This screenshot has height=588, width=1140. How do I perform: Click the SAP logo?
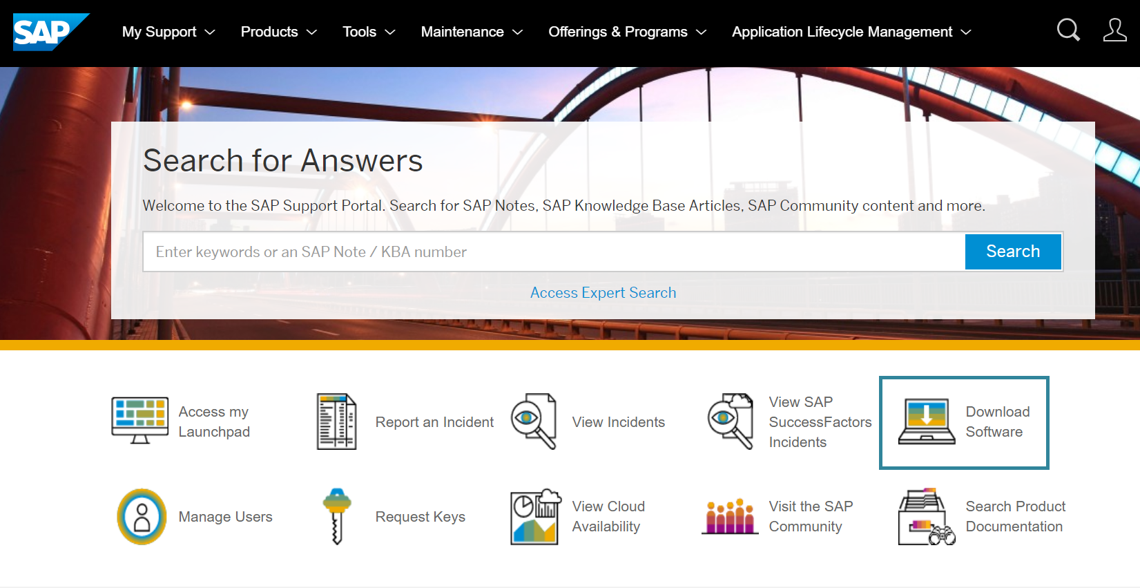click(51, 32)
